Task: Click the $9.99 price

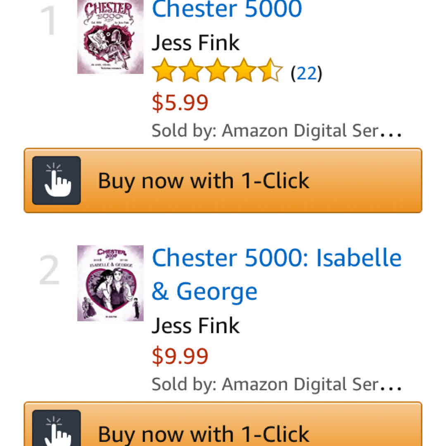Action: (x=180, y=356)
